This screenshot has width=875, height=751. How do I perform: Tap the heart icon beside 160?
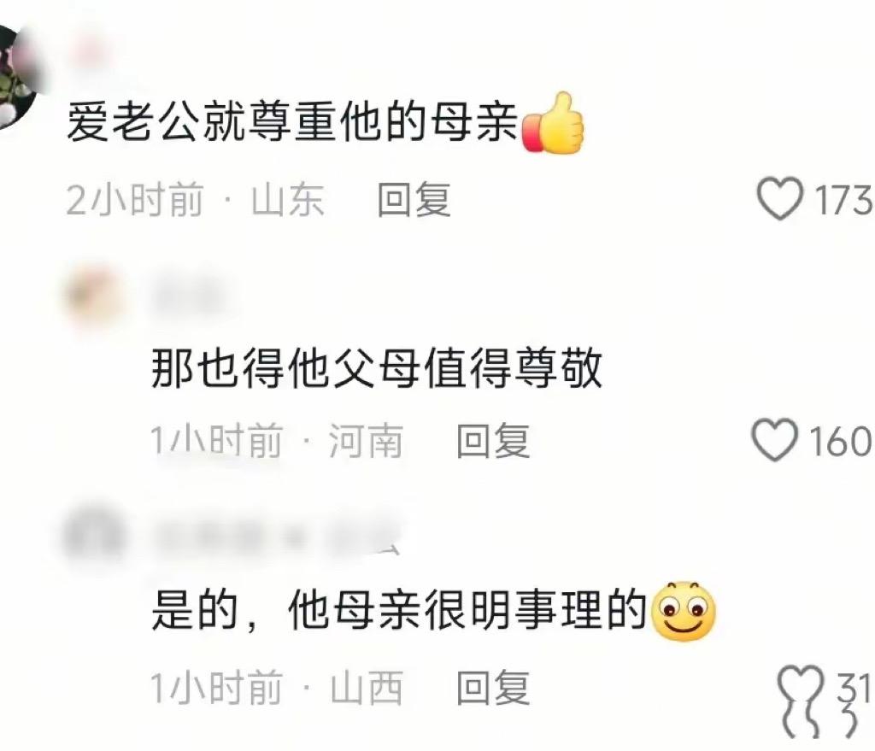point(774,440)
